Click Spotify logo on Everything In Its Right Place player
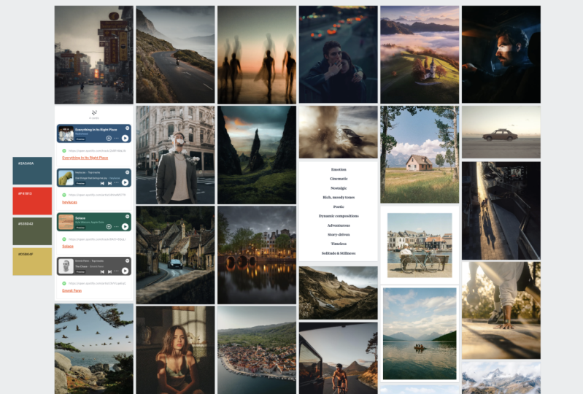583x394 pixels. [x=127, y=128]
